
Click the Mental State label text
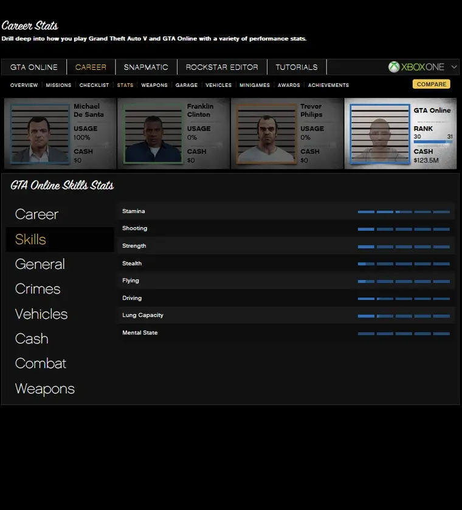coord(140,333)
